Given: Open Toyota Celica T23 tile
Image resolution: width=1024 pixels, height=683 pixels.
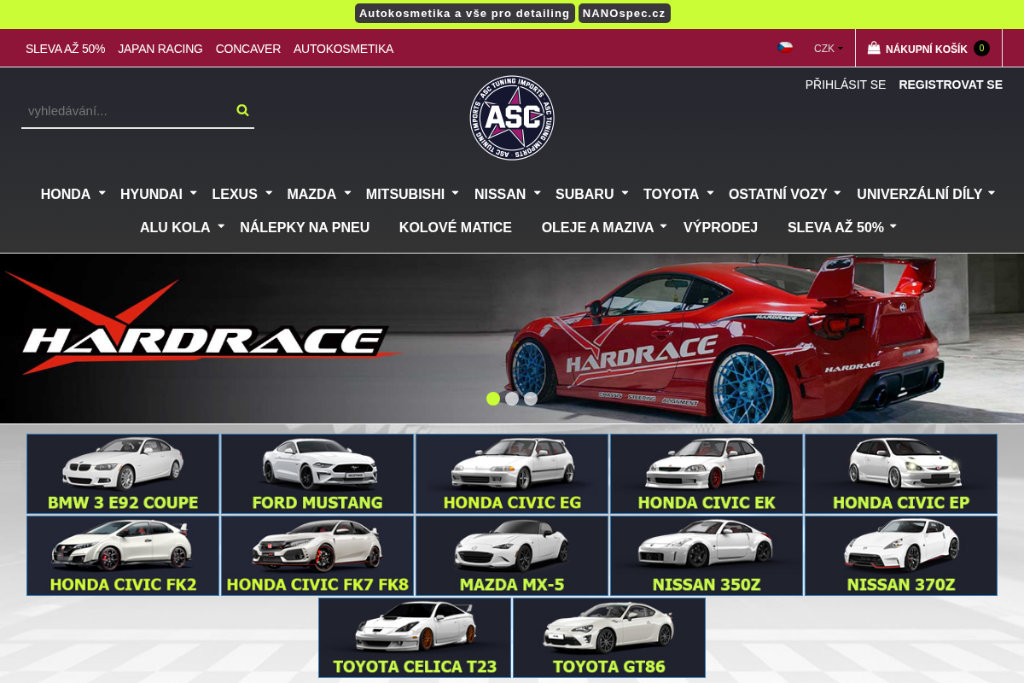Looking at the screenshot, I should click(415, 638).
